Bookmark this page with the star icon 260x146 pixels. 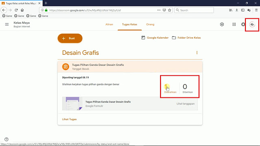point(169,10)
